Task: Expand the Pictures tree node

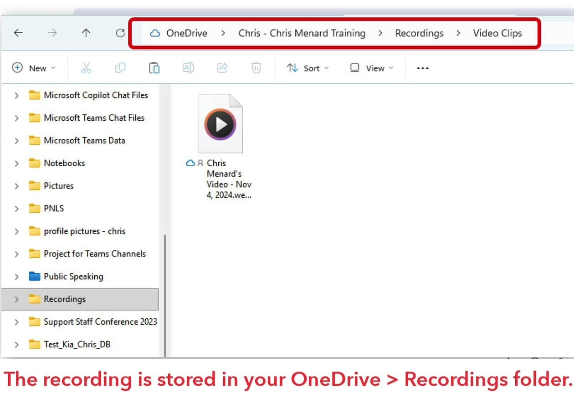Action: click(x=17, y=186)
